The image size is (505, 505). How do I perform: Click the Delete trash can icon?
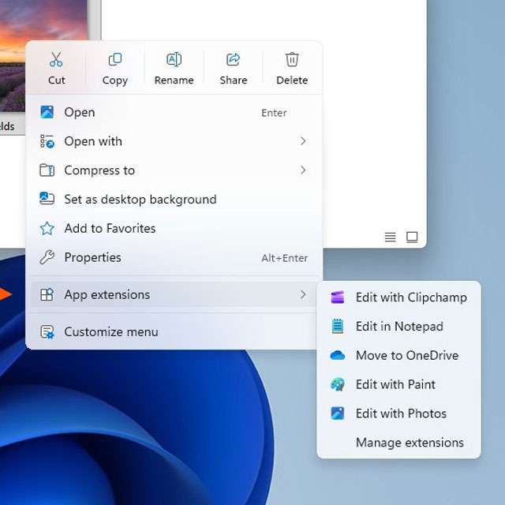[x=292, y=59]
